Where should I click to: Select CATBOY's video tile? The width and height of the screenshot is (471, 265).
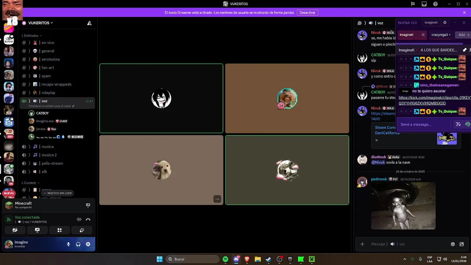pyautogui.click(x=161, y=98)
